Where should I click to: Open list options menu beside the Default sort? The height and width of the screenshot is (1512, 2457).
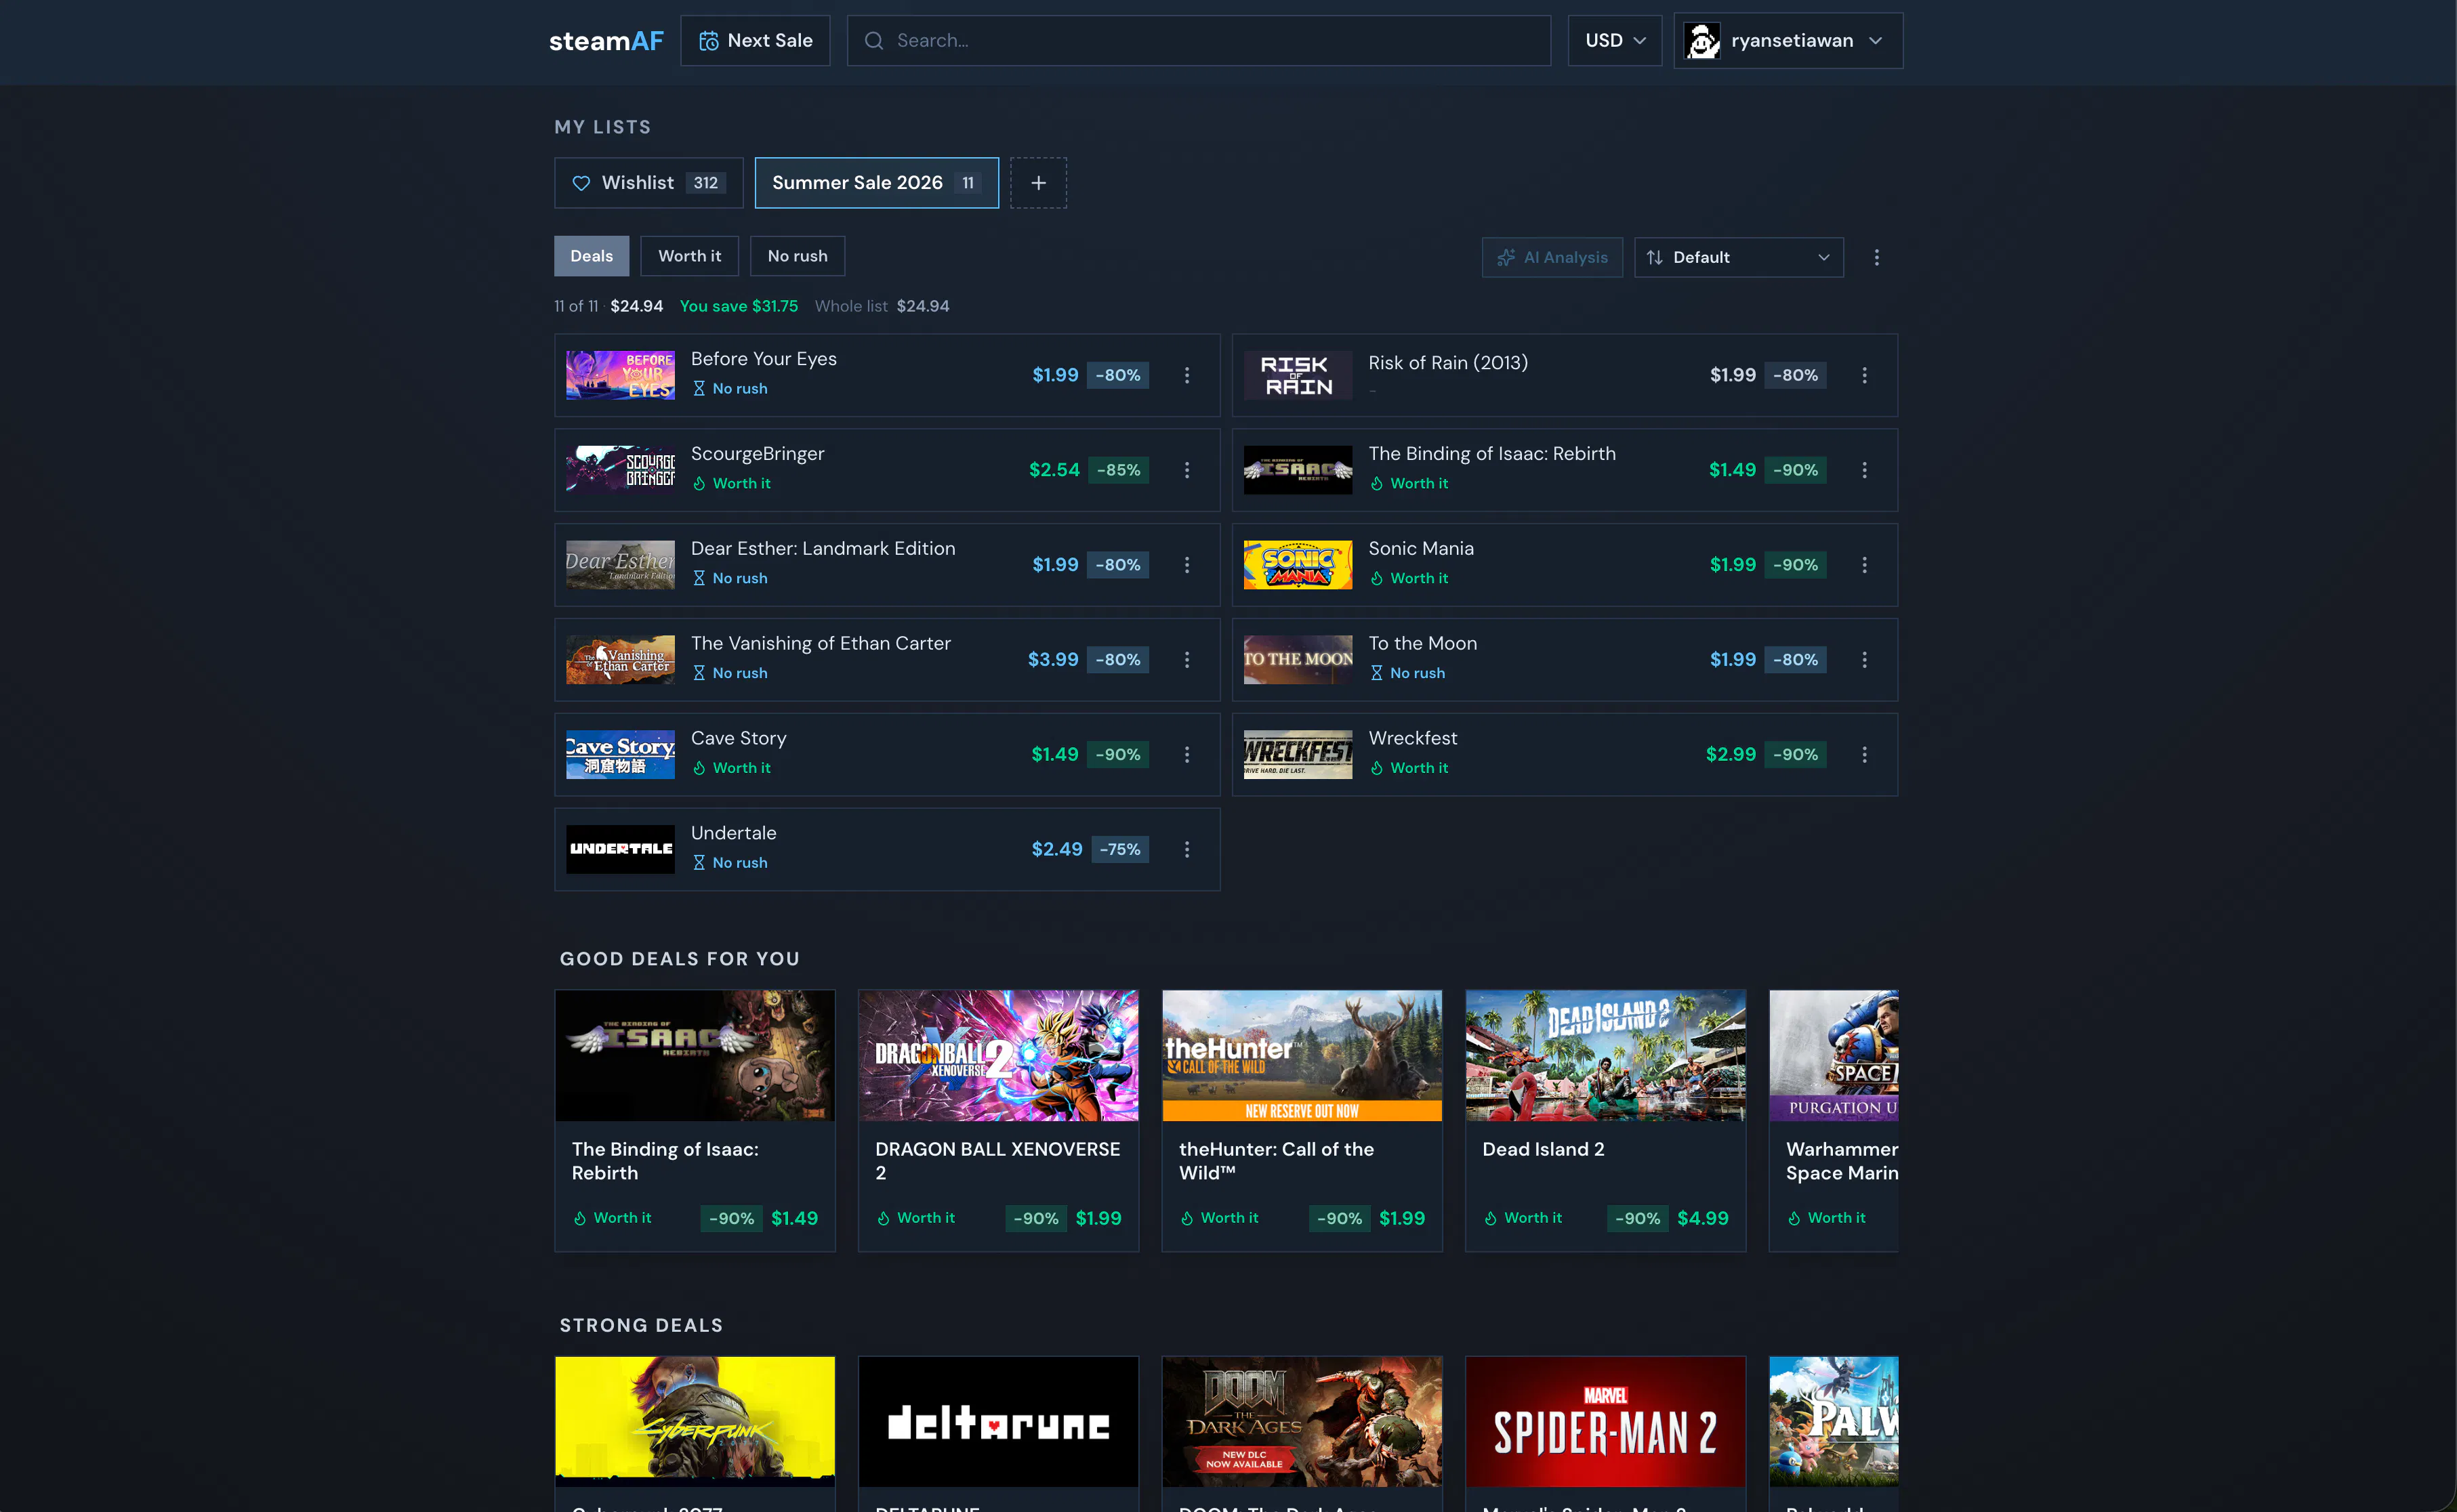coord(1876,257)
